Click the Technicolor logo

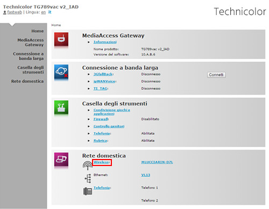240,11
